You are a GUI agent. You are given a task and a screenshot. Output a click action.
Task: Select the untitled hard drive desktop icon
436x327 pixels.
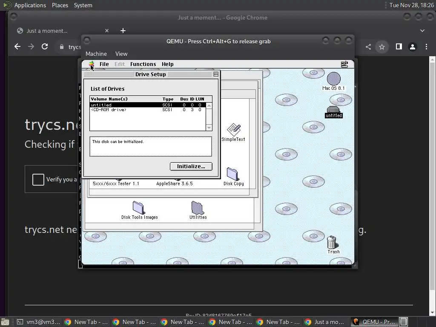333,109
